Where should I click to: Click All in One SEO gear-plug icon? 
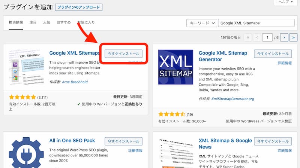tap(26, 153)
